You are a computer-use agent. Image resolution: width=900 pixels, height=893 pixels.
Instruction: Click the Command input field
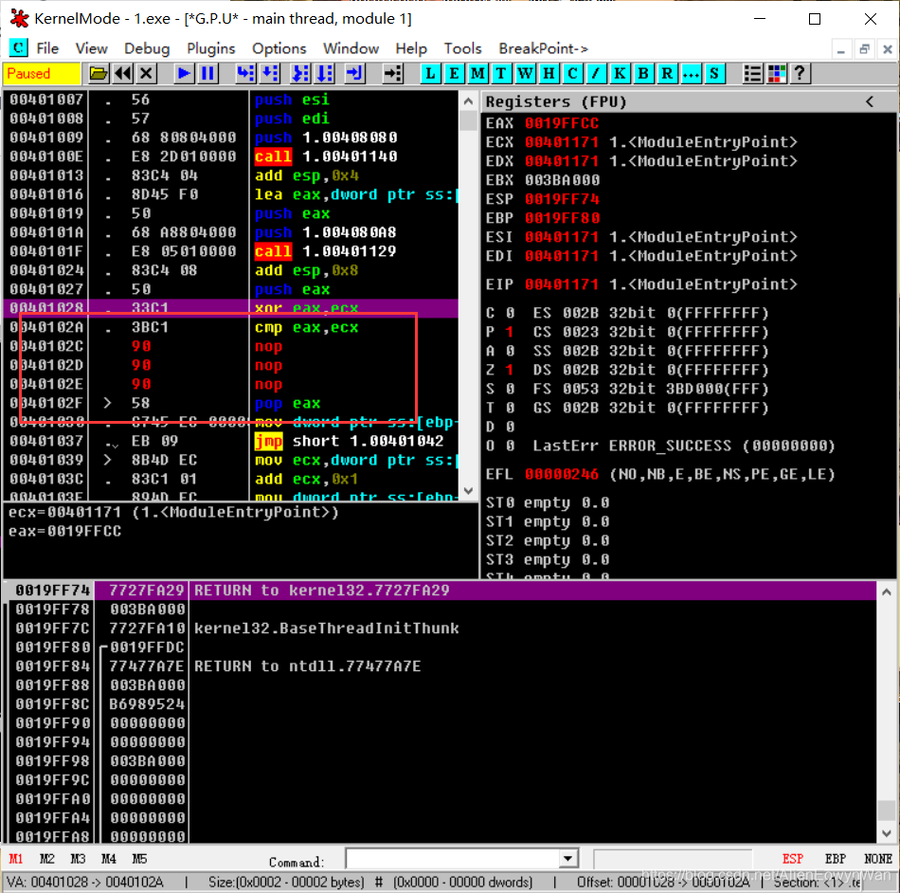pos(454,859)
